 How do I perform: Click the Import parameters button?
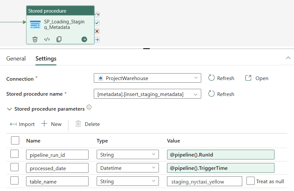coord(22,124)
